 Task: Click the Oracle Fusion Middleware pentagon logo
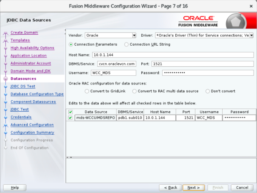click(236, 21)
